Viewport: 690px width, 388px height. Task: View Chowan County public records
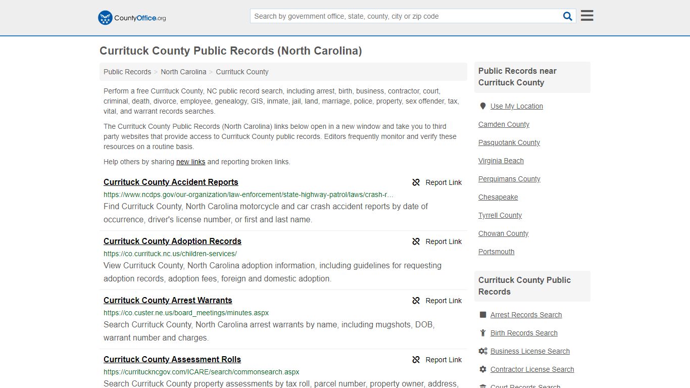pos(503,233)
